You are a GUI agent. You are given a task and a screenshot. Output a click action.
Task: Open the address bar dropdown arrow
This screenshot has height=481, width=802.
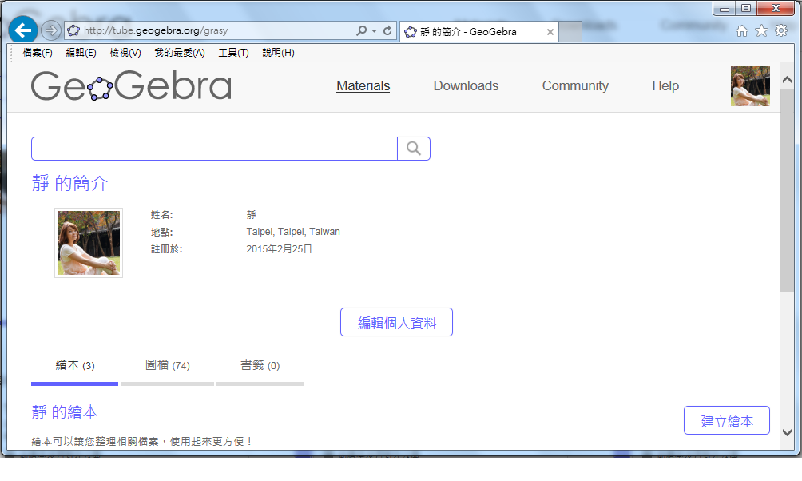(x=375, y=30)
